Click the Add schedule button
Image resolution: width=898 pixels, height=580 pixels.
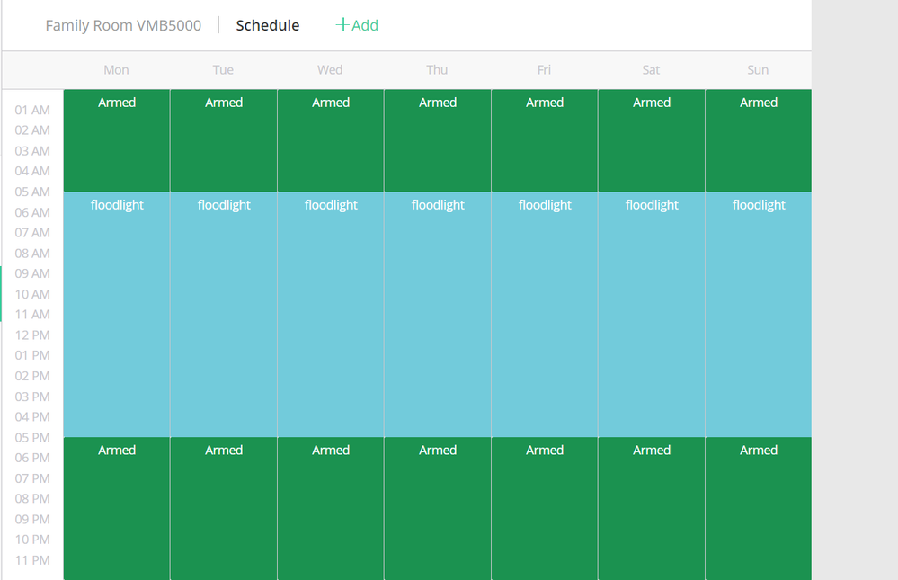coord(357,25)
